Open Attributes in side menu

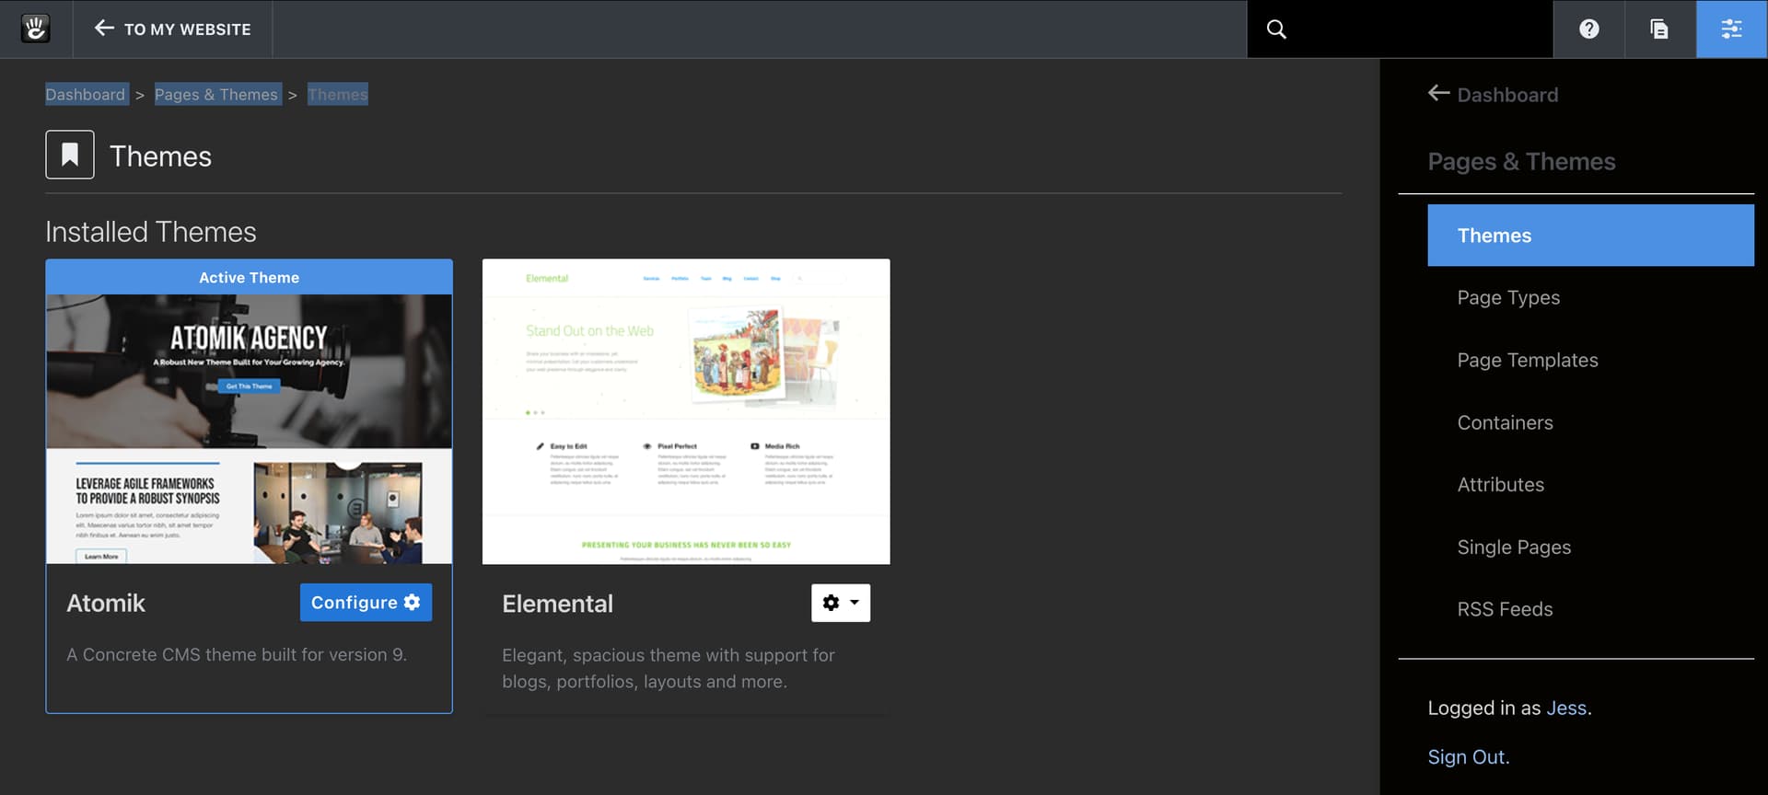pos(1501,484)
